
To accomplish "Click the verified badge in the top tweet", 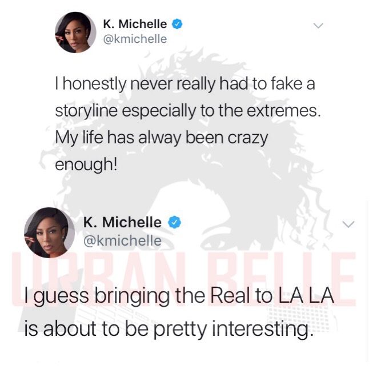I will [177, 25].
